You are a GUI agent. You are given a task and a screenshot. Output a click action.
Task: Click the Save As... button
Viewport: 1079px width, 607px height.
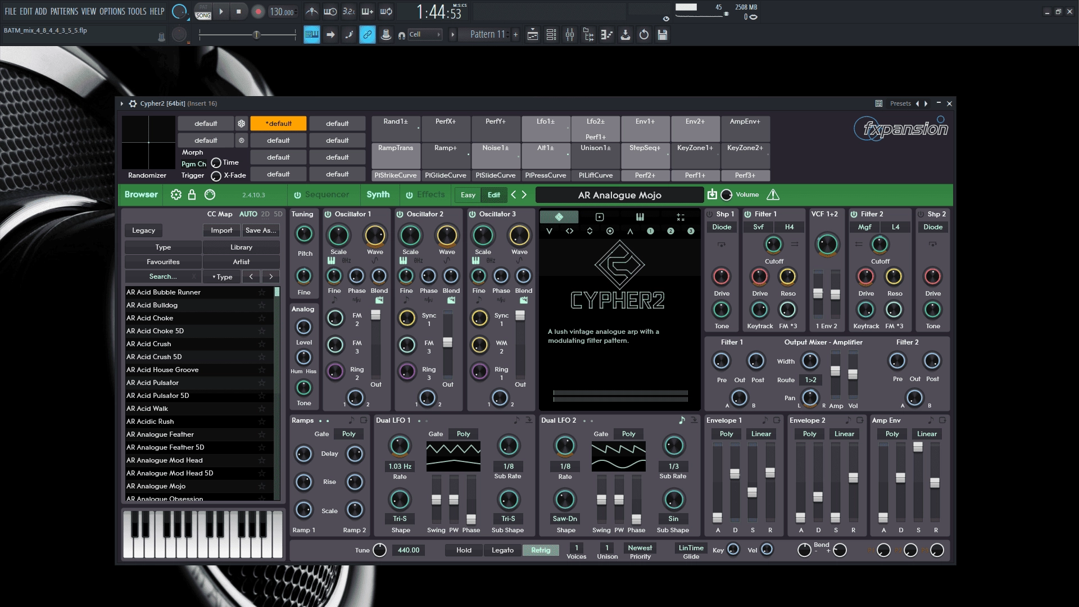261,230
